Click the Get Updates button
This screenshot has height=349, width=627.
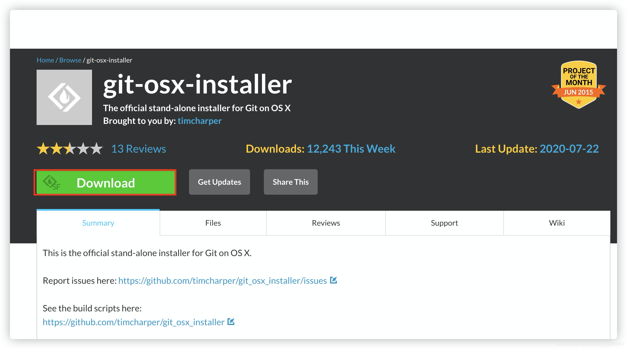220,182
